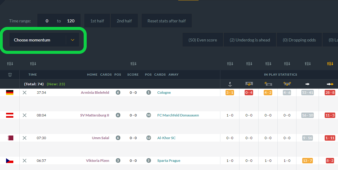338x170 pixels.
Task: Remove the SV Mattersburg II match with X
Action: coord(25,115)
